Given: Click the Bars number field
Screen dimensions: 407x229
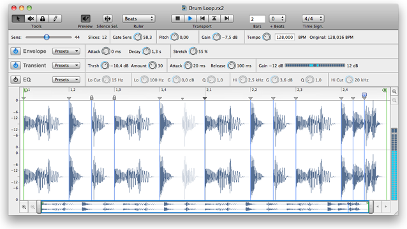Looking at the screenshot, I should pos(257,19).
